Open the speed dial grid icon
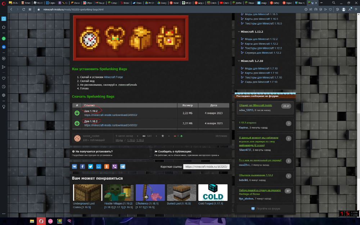This screenshot has height=225, width=360. (30, 9)
